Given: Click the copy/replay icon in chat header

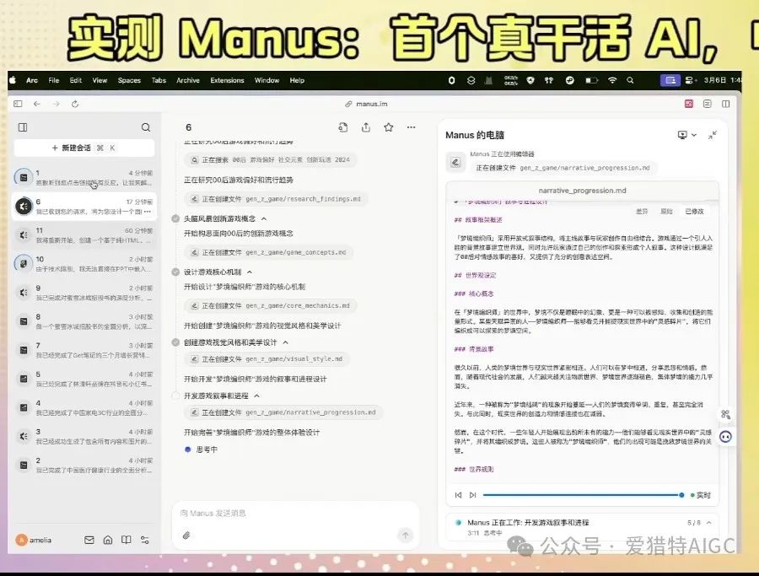Looking at the screenshot, I should pos(343,127).
